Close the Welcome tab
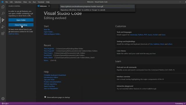This screenshot has width=186, height=105. (x=49, y=6)
